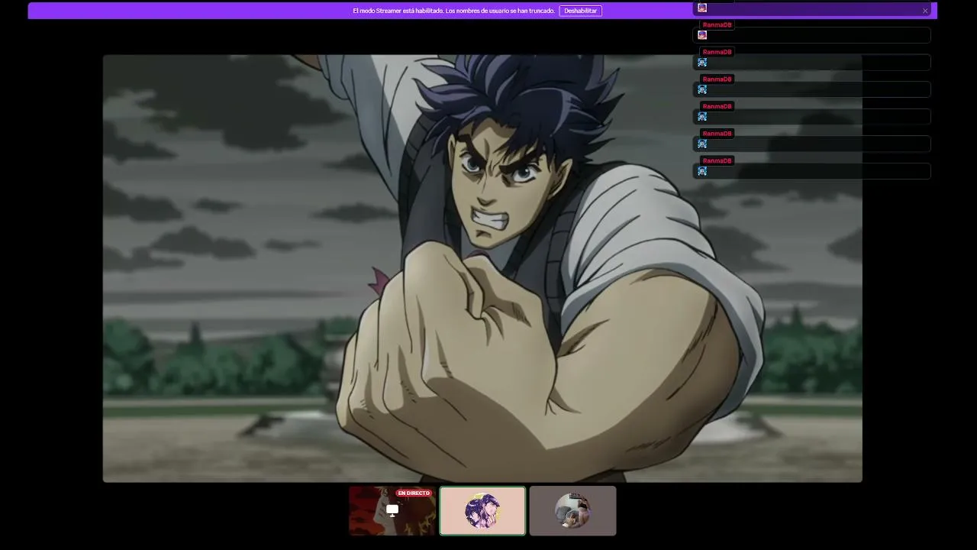Screen dimensions: 977x550
Task: Dismiss the Streamer mode banner with the X
Action: coord(925,11)
